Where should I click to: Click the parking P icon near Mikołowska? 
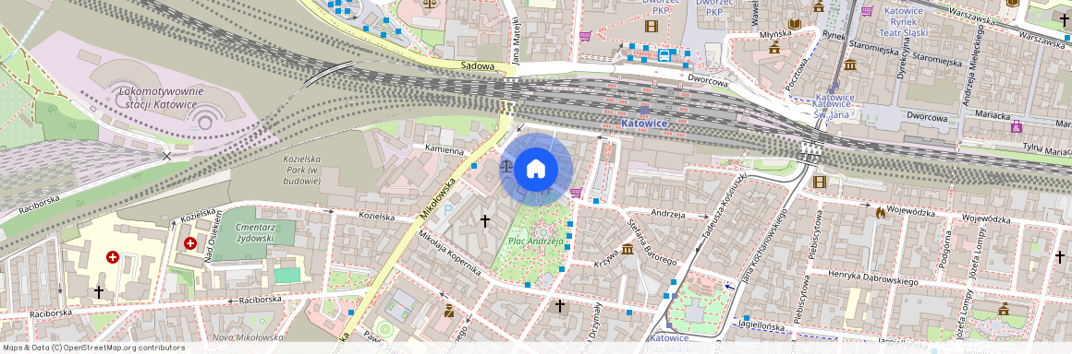pos(448,211)
